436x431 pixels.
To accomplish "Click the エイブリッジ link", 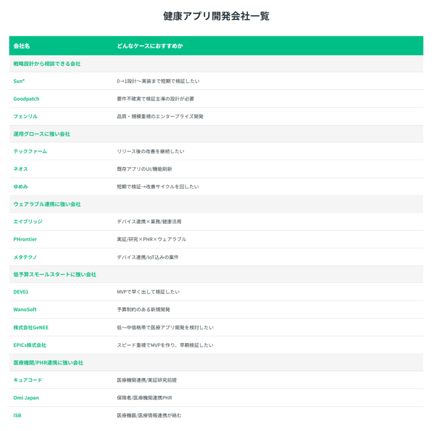I will pyautogui.click(x=28, y=222).
